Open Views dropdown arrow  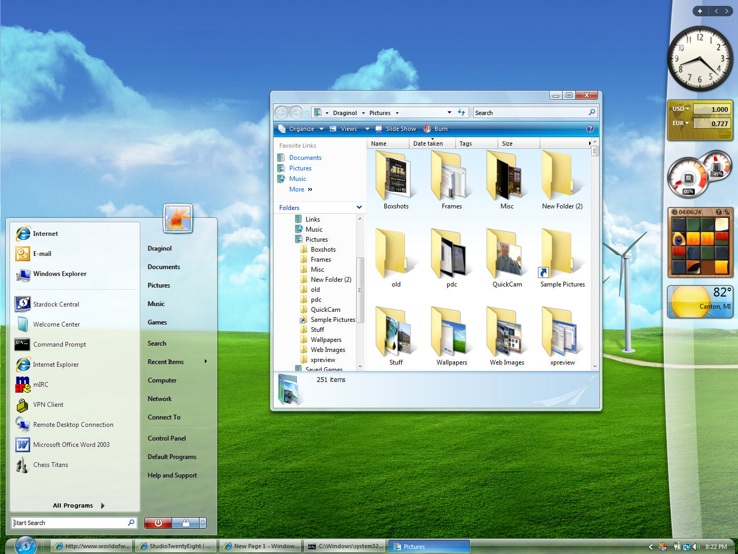[x=367, y=129]
